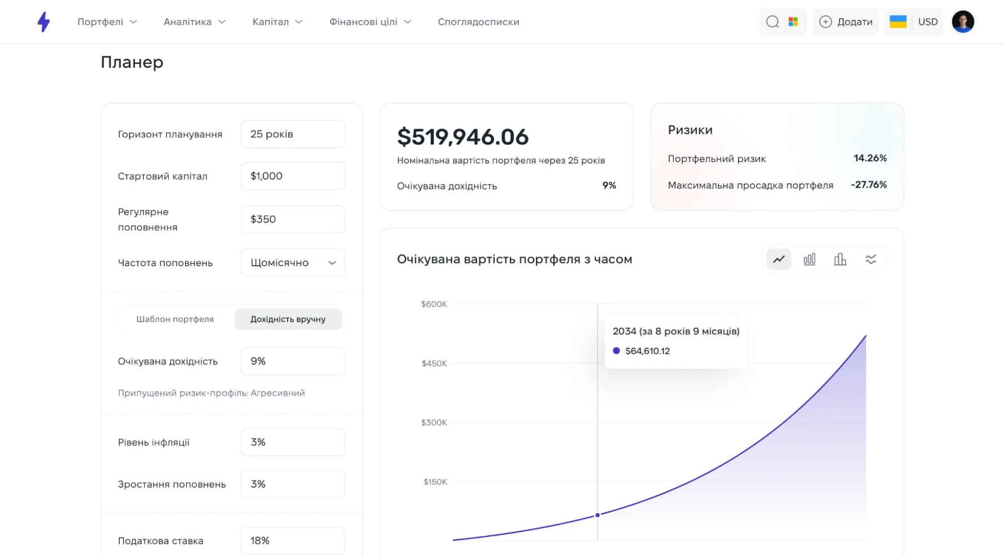Image resolution: width=1005 pixels, height=556 pixels.
Task: Edit the Регулярне поповнення $350 field
Action: [x=293, y=219]
